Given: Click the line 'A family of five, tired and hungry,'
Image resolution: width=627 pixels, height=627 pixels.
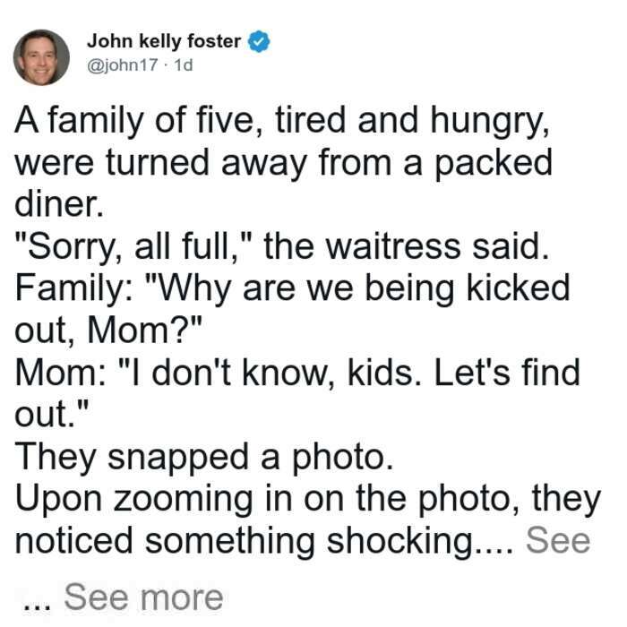Looking at the screenshot, I should [282, 121].
